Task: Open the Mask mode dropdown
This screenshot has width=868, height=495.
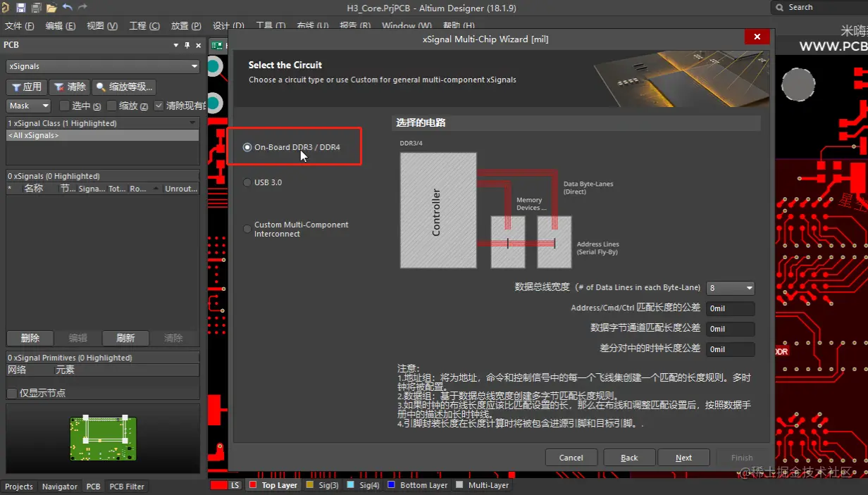Action: click(29, 106)
